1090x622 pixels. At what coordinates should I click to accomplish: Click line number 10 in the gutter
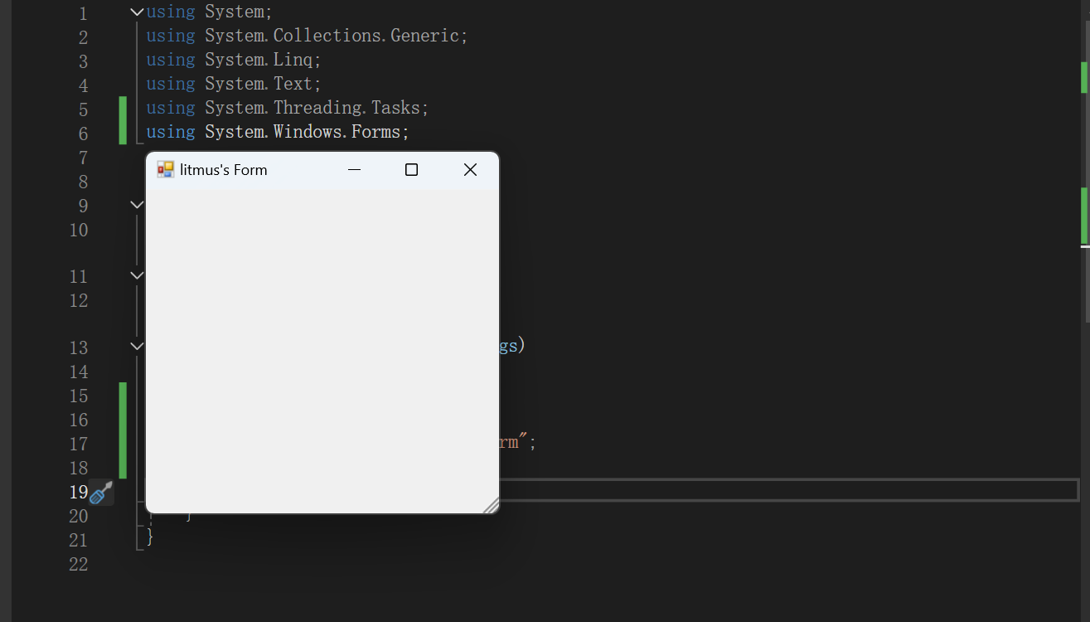point(79,230)
